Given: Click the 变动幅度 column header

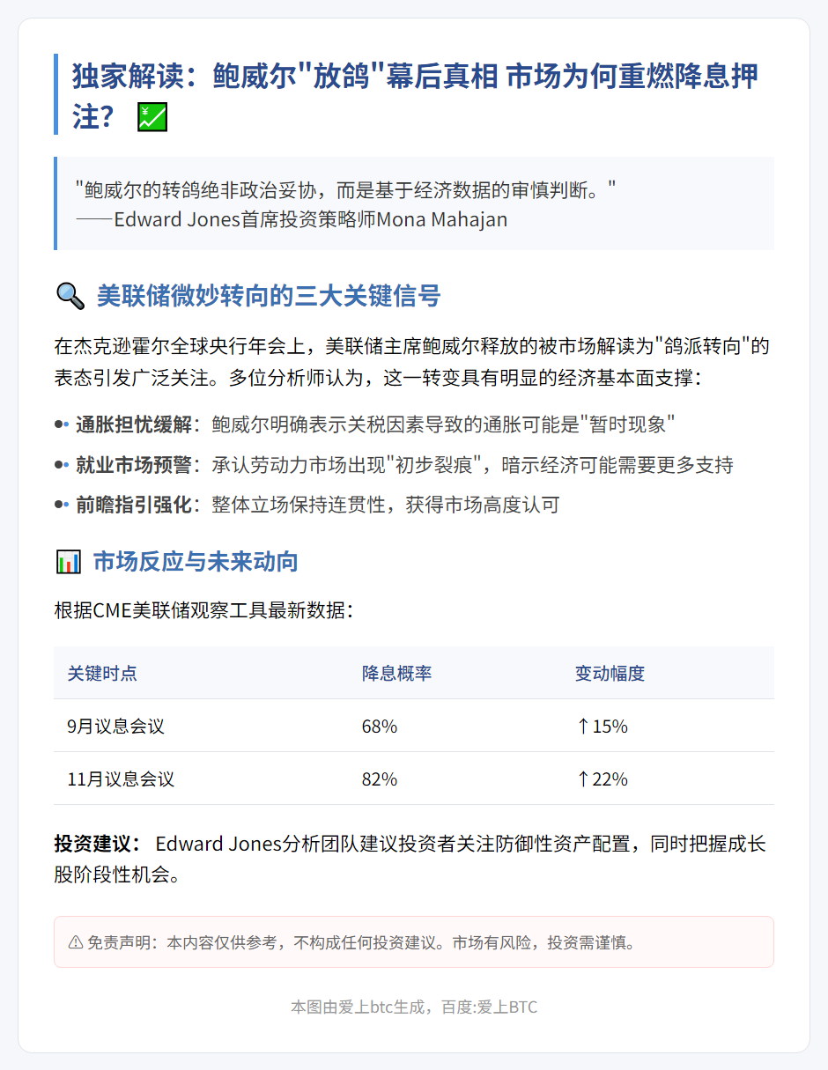Looking at the screenshot, I should pyautogui.click(x=610, y=674).
